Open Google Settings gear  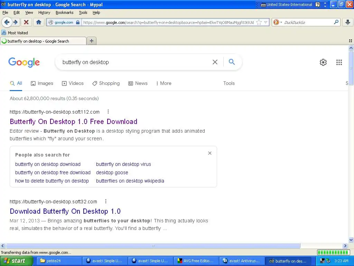click(x=323, y=62)
